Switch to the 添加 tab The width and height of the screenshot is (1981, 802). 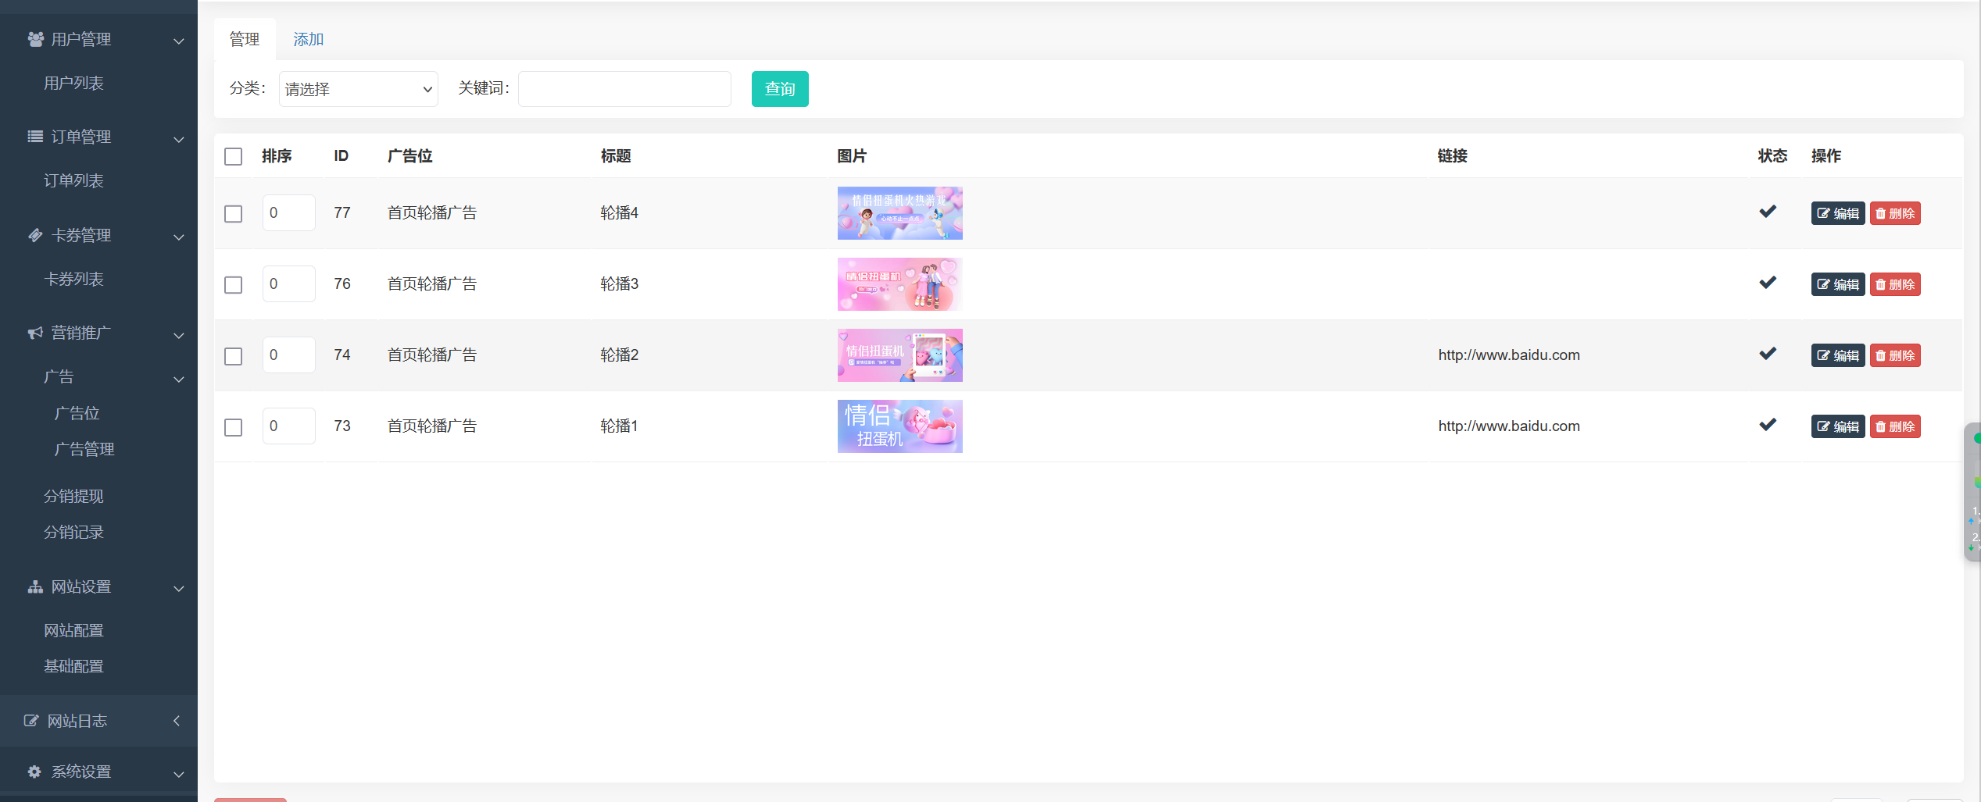coord(308,40)
